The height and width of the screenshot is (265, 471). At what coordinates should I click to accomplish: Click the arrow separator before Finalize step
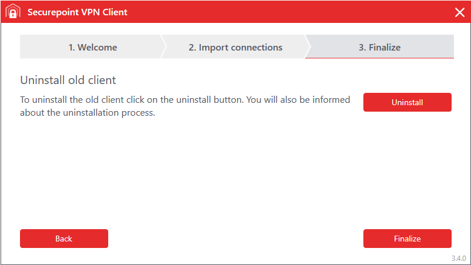click(308, 47)
